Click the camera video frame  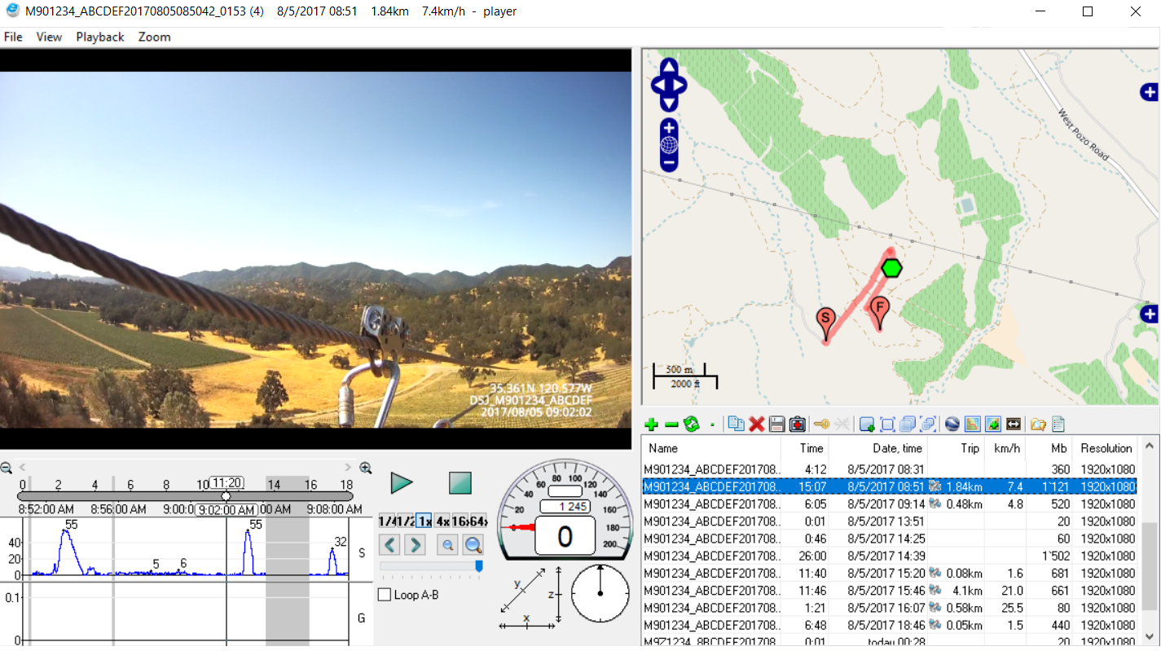pos(315,249)
